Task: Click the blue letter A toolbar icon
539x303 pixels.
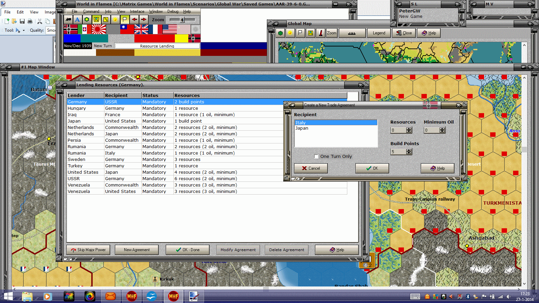Action: click(77, 20)
